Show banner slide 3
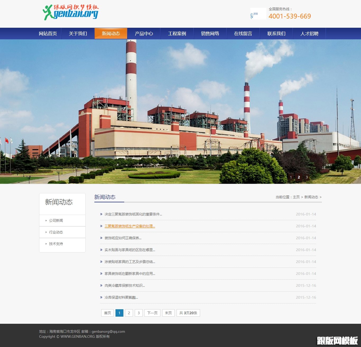This screenshot has width=361, height=347. click(307, 177)
